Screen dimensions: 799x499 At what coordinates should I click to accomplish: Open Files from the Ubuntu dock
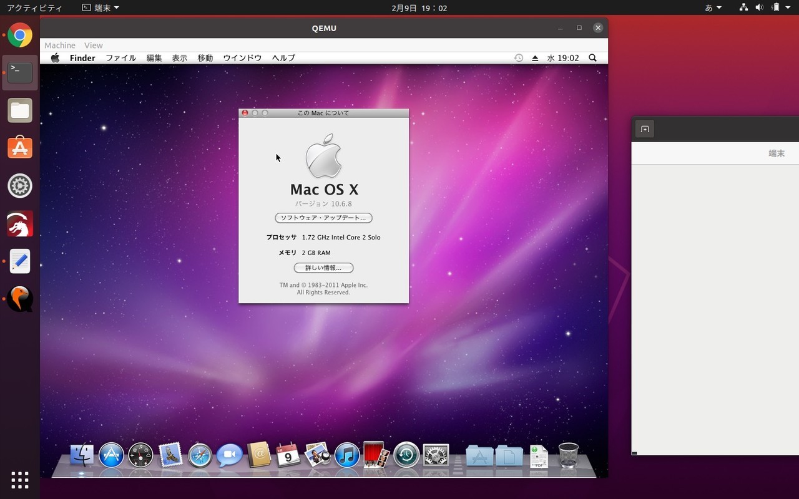20,110
